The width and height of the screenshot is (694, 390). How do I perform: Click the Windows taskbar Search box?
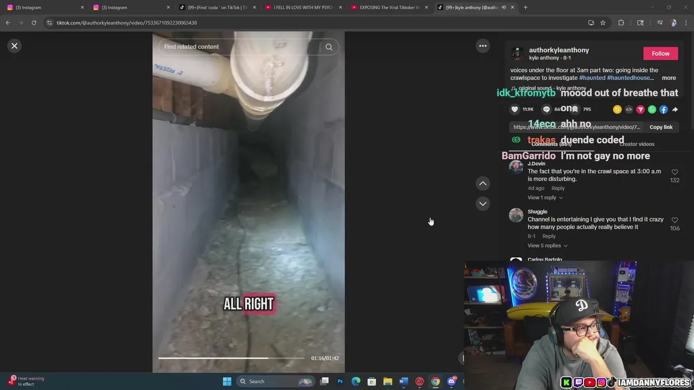point(275,381)
